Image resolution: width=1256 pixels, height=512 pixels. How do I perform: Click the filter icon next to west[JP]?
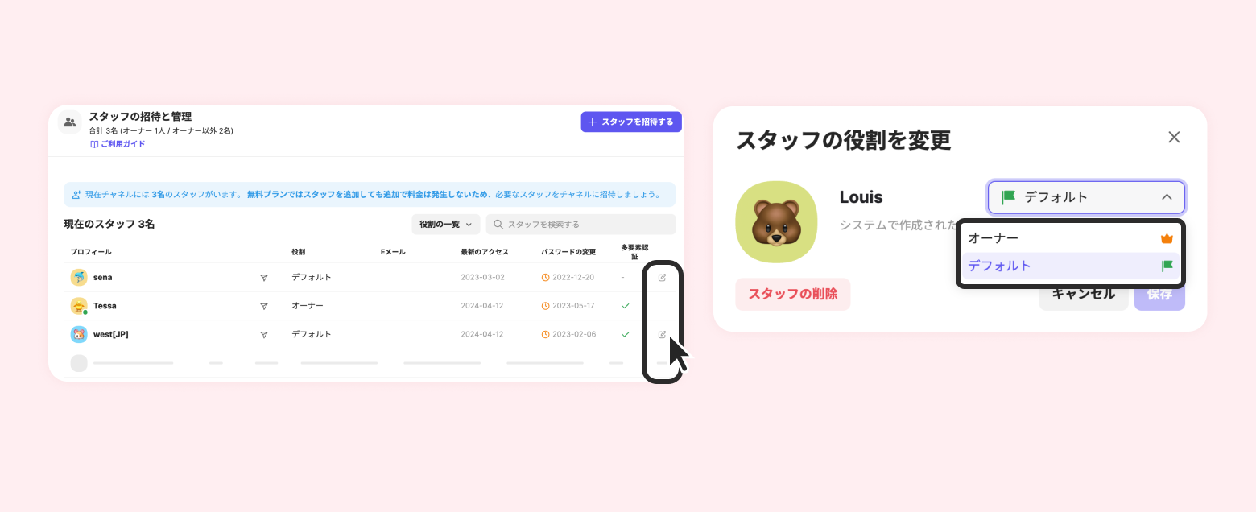[x=263, y=334]
